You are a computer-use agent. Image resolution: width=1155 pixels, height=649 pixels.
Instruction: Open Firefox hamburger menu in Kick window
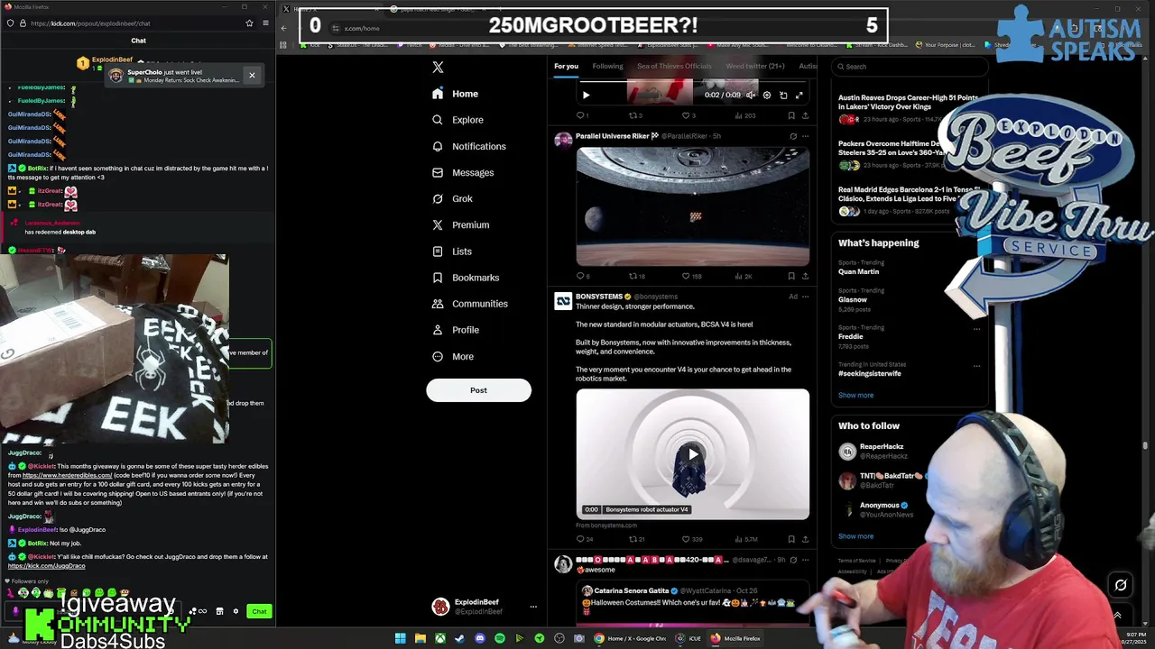(x=265, y=23)
